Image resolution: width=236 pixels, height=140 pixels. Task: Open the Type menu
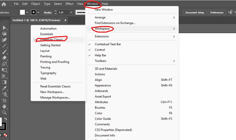[47, 4]
